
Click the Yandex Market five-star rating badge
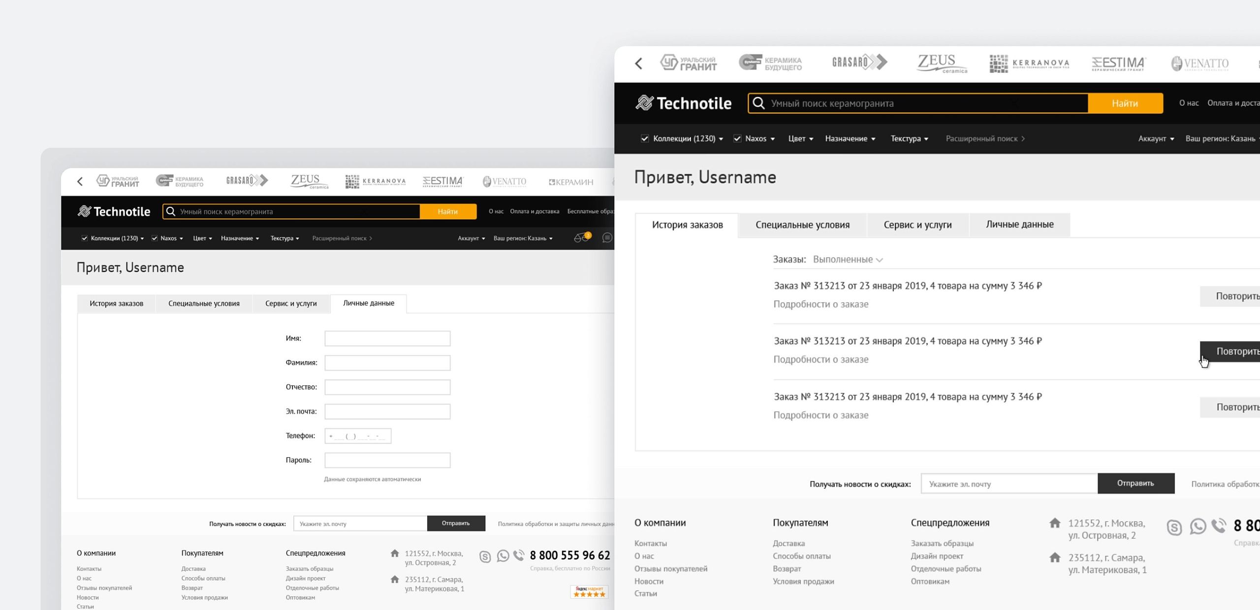pos(589,592)
